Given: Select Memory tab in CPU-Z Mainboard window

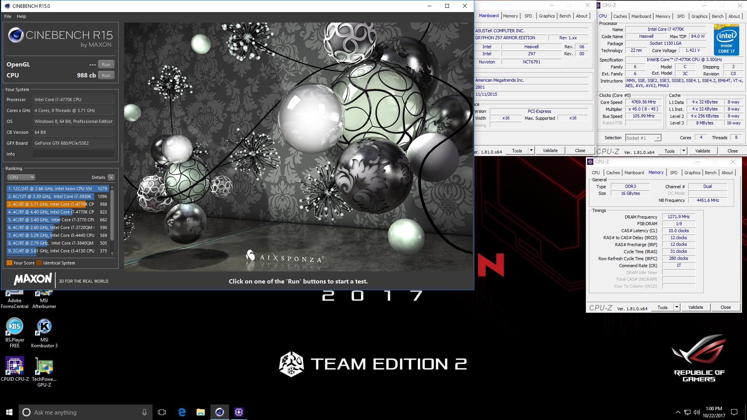Looking at the screenshot, I should tap(510, 16).
